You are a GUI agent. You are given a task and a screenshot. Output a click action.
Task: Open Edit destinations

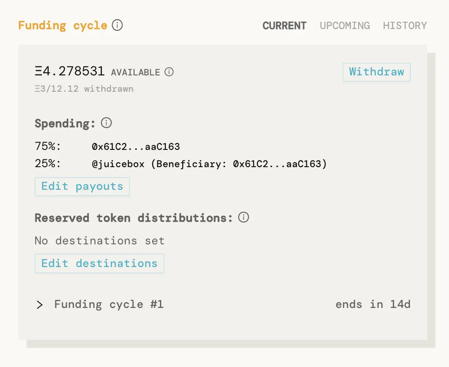click(x=99, y=263)
